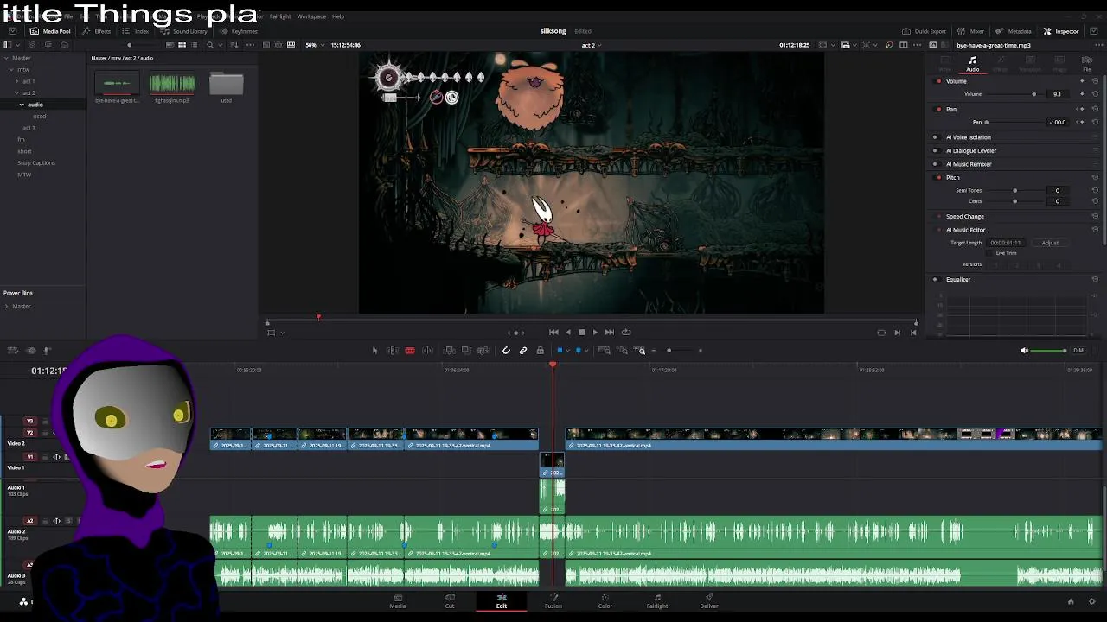The height and width of the screenshot is (622, 1107).
Task: Click the timeline zoom magnifier icon
Action: [x=641, y=351]
